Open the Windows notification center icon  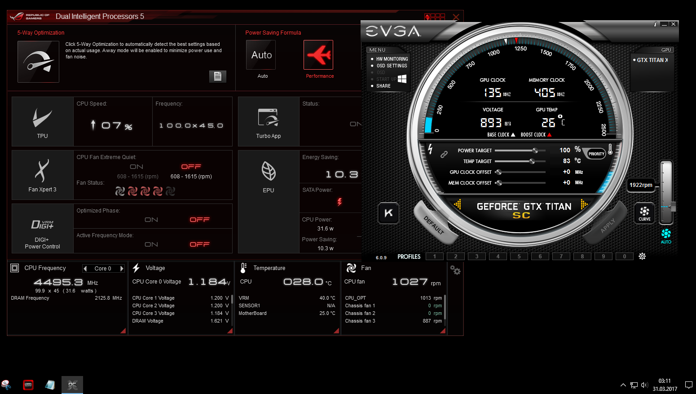tap(688, 385)
